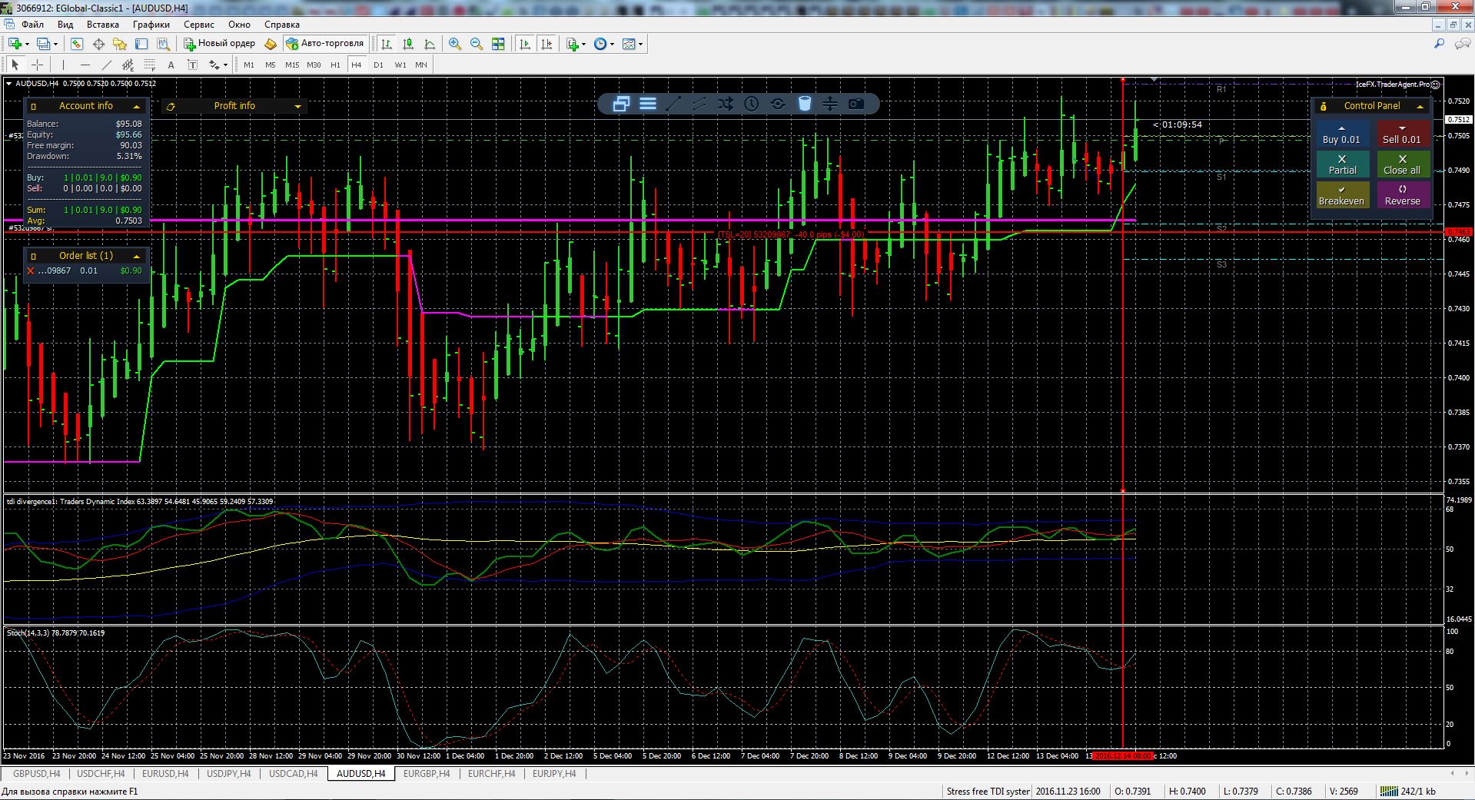Open the Вставка menu
The width and height of the screenshot is (1475, 800).
click(x=103, y=25)
